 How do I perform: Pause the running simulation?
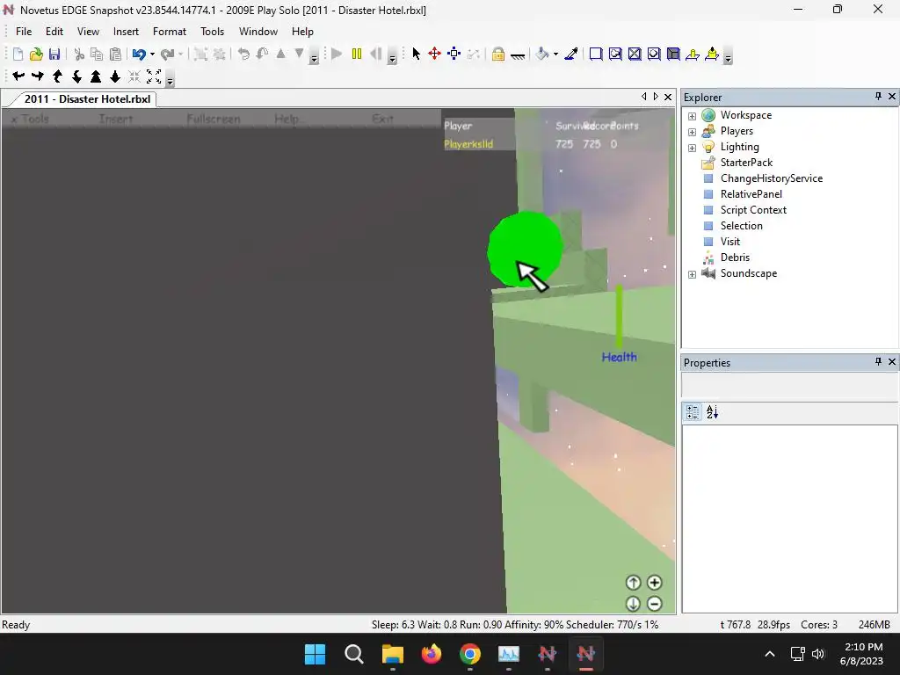click(x=357, y=54)
